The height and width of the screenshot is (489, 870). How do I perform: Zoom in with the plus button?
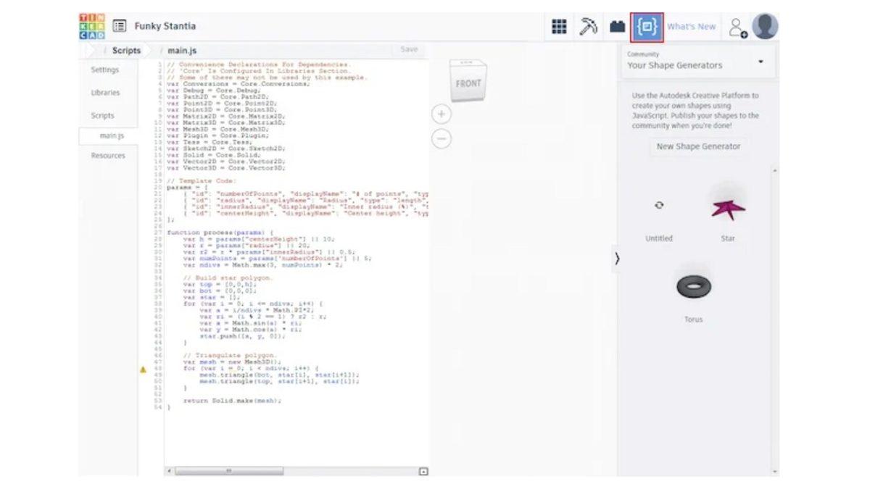[442, 114]
